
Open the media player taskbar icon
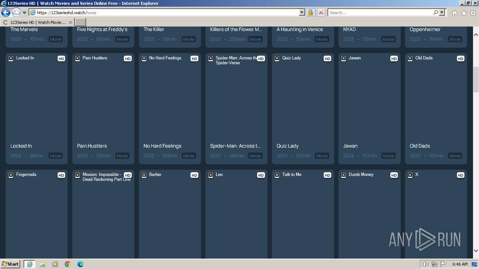click(55, 264)
